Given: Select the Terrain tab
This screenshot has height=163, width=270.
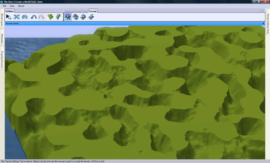Looking at the screenshot, I should click(x=93, y=11).
